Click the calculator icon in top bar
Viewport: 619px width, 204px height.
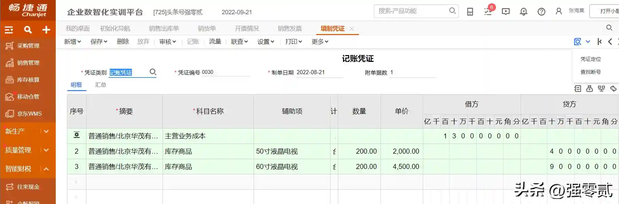[x=470, y=12]
